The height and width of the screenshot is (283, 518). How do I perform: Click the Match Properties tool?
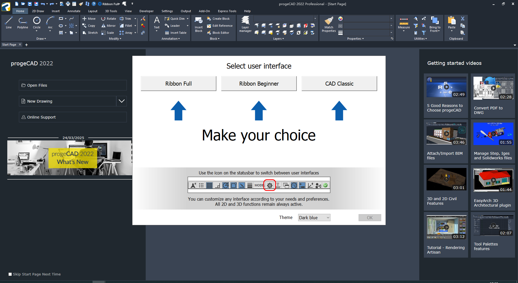pyautogui.click(x=329, y=24)
